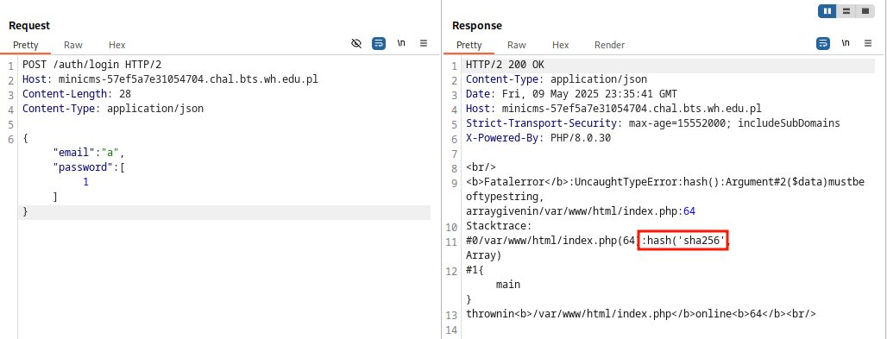The image size is (887, 339).
Task: Click the closing brace of request JSON
Action: pos(25,211)
